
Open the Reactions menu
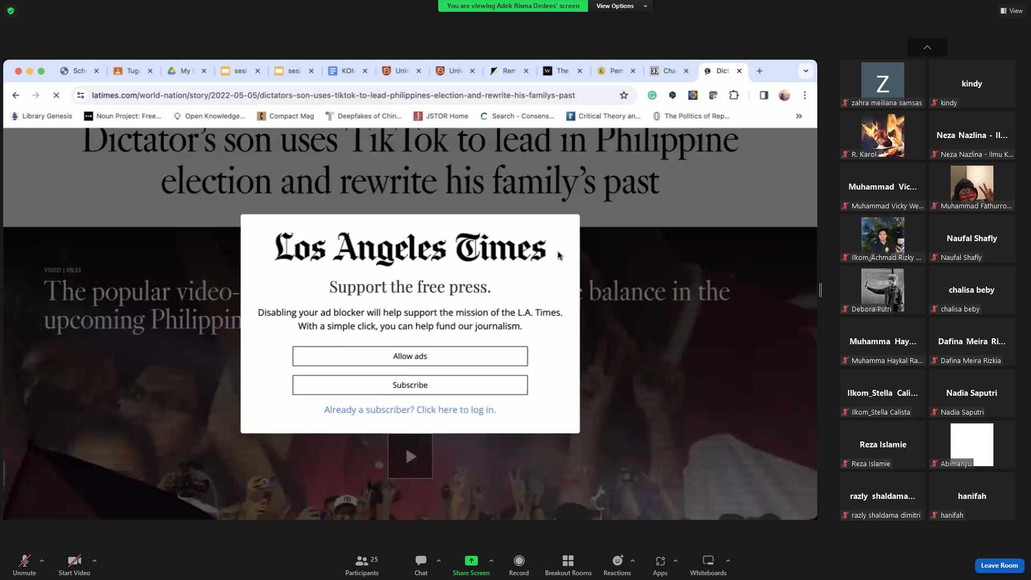point(617,565)
